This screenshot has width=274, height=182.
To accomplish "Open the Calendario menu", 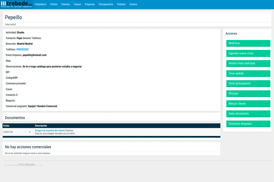I will [x=40, y=4].
